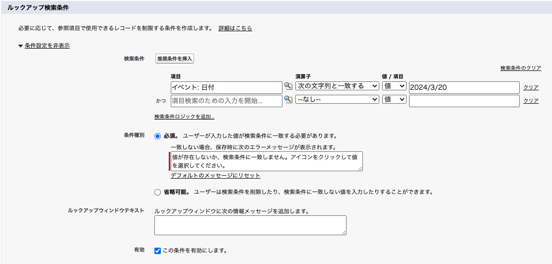Select the 省略可能 radio button
This screenshot has width=552, height=264.
click(158, 192)
